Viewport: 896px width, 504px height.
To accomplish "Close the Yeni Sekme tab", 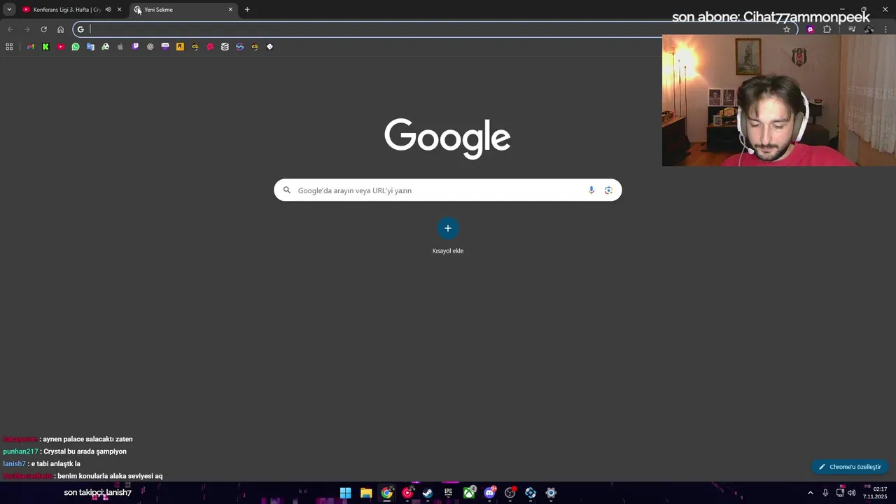I will (230, 10).
